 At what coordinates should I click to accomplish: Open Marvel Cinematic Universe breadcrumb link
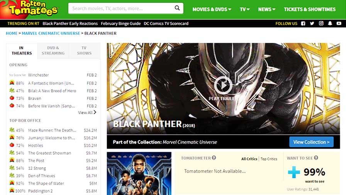click(x=51, y=33)
